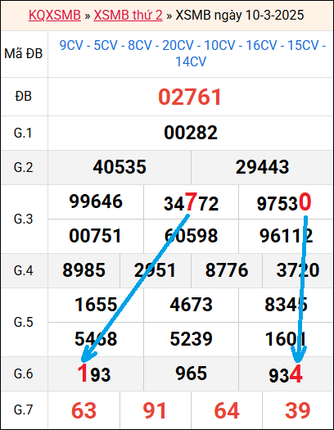This screenshot has height=430, width=334.
Task: Select special prize number 02761
Action: click(x=190, y=97)
